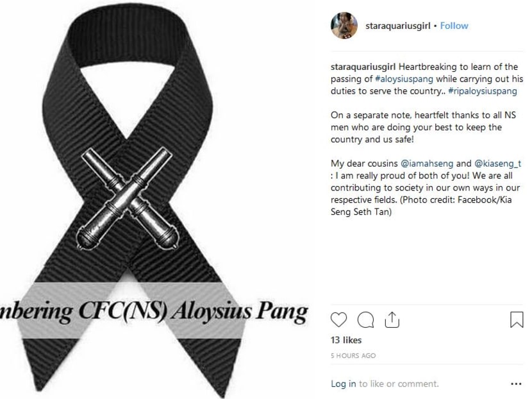Open post timestamp 5 hours ago
Viewport: 532px width, 399px height.
click(x=353, y=355)
